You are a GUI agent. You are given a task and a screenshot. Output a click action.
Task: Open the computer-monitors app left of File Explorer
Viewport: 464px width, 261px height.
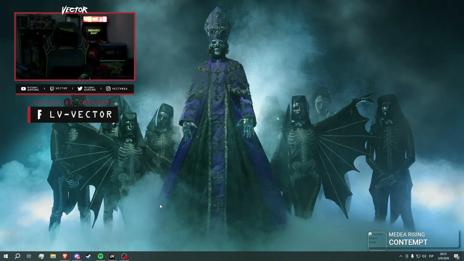click(41, 256)
